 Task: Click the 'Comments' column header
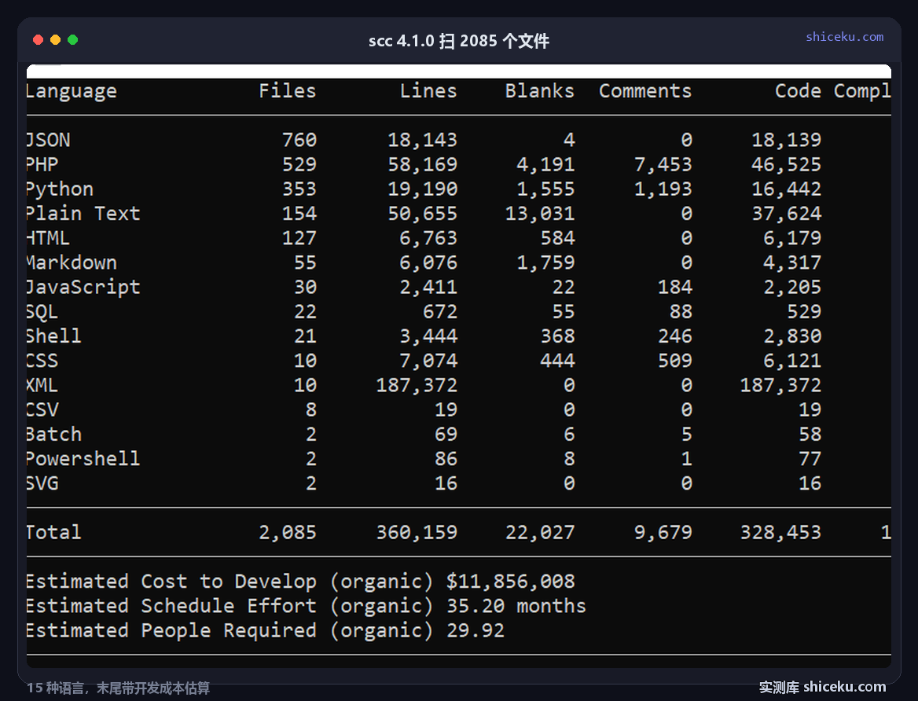pos(645,91)
